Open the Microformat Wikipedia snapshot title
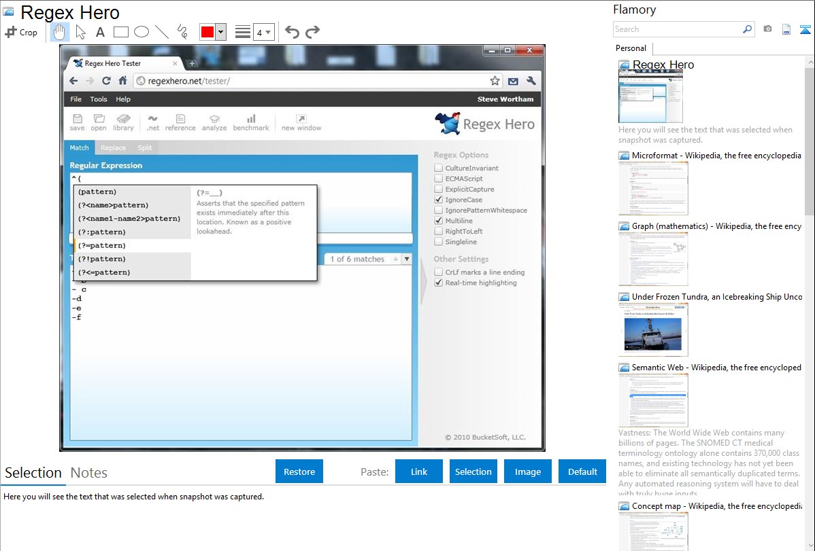 pyautogui.click(x=716, y=156)
